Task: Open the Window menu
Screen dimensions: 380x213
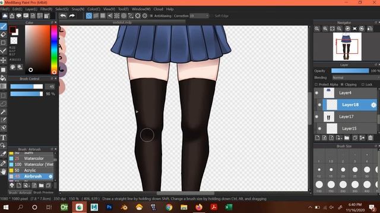Action: 141,9
